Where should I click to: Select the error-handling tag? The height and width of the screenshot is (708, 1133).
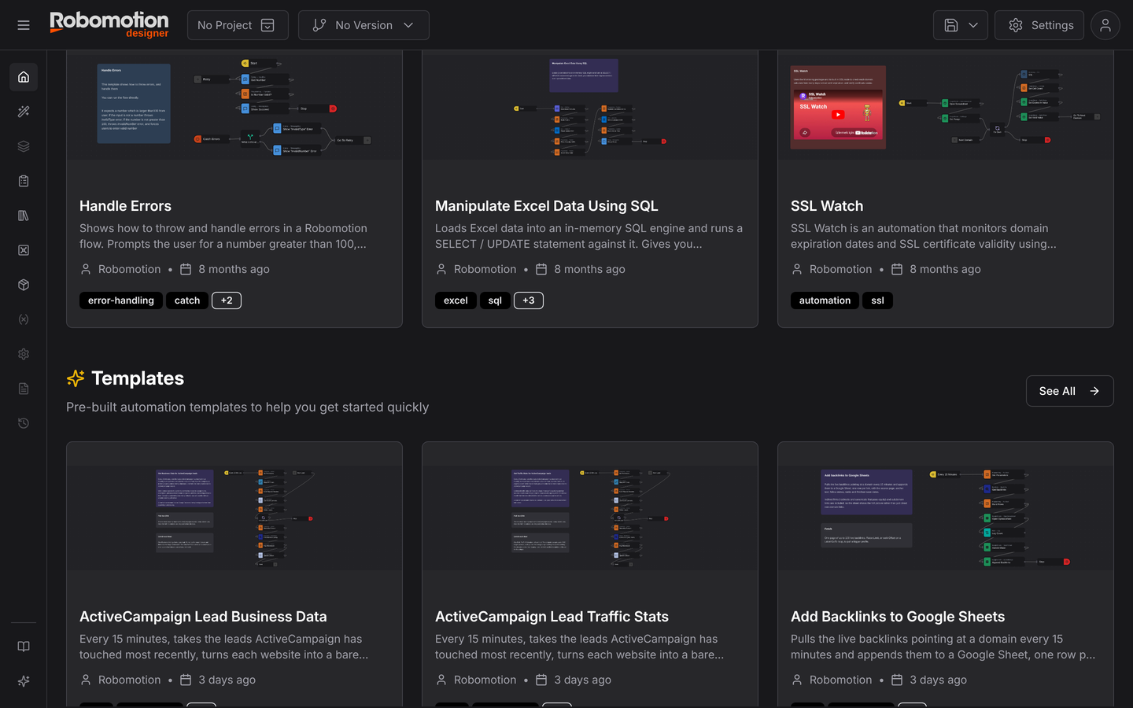121,301
